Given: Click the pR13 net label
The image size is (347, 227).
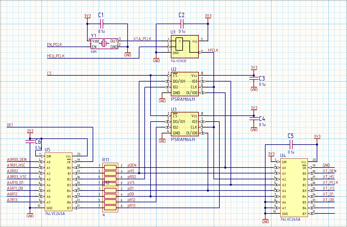Looking at the screenshot, I should [x=131, y=206].
